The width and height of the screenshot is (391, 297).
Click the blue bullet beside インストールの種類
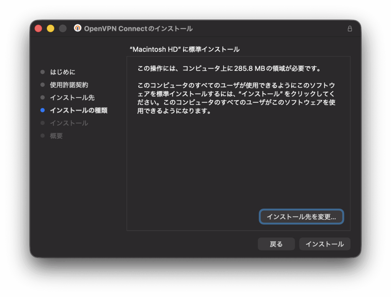coord(42,110)
